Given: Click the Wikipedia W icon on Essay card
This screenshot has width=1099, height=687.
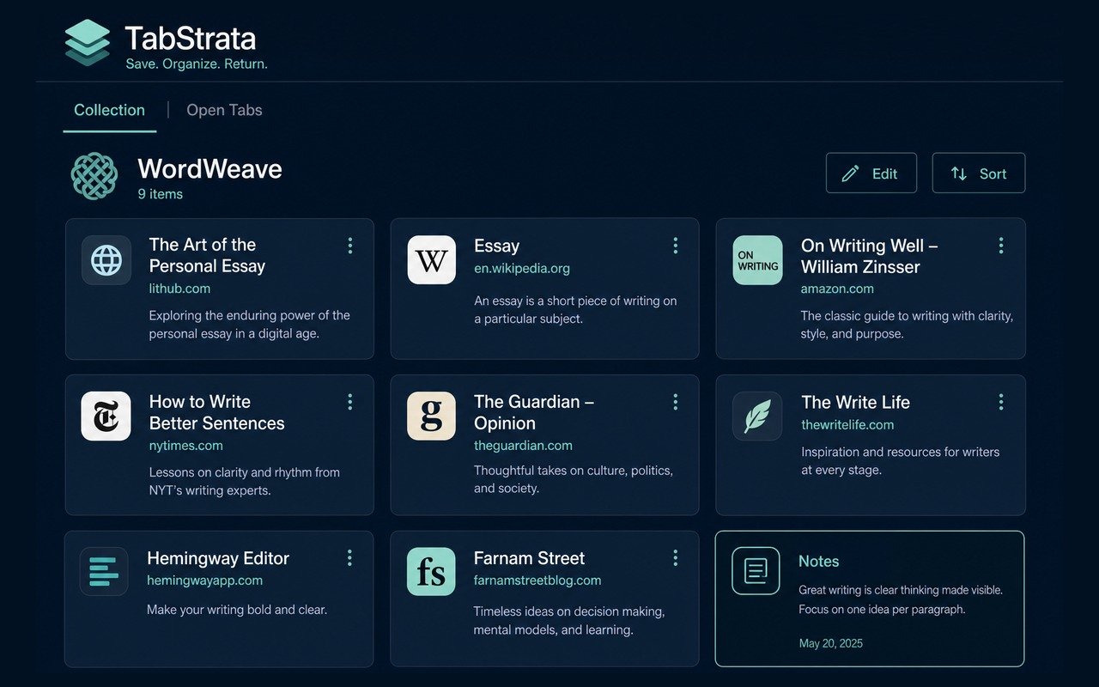Looking at the screenshot, I should tap(431, 260).
